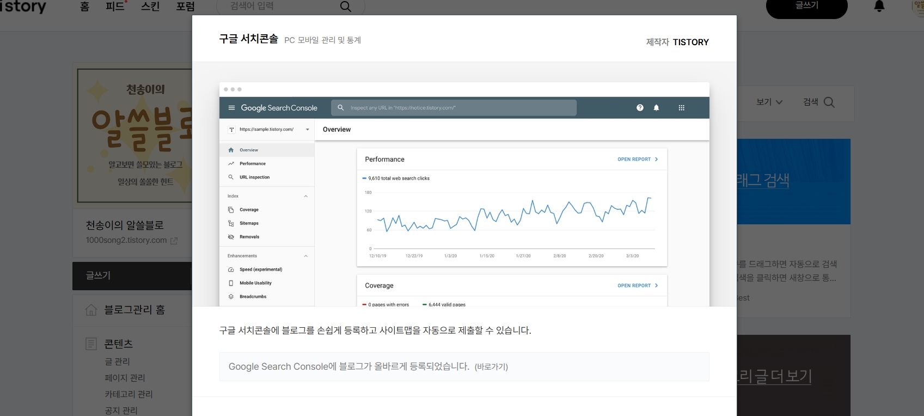Click the help question mark icon in preview
The image size is (924, 416).
click(x=640, y=108)
